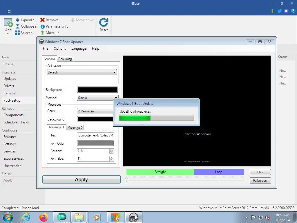Image resolution: width=297 pixels, height=223 pixels.
Task: Select Drivers in NTLite sidebar
Action: coord(9,86)
